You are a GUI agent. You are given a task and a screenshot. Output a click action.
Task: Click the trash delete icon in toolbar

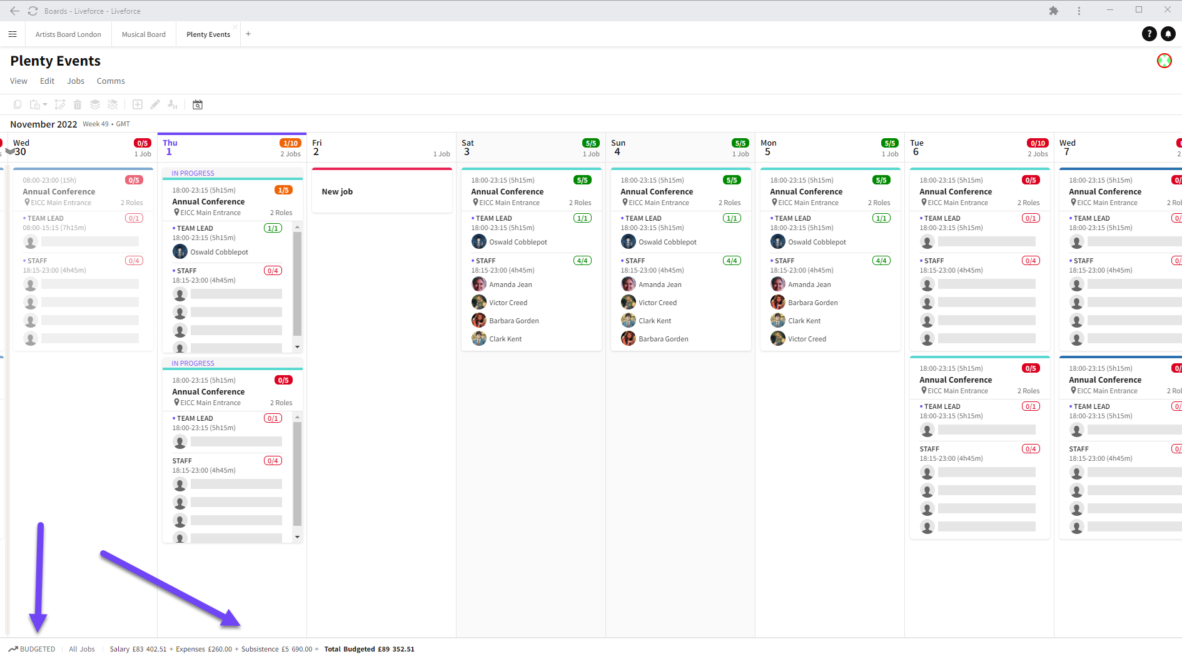[78, 104]
